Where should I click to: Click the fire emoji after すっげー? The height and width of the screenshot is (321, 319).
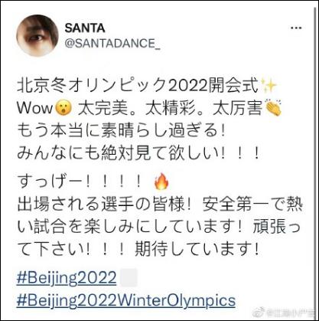(161, 181)
